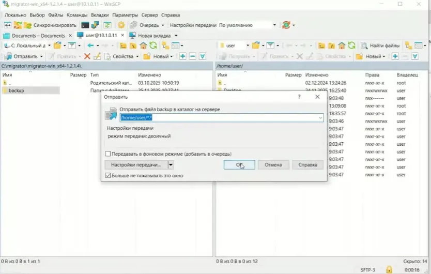Viewport: 431px width, 274px height.
Task: Close the 'Documents – Documents' tab
Action: pyautogui.click(x=70, y=36)
